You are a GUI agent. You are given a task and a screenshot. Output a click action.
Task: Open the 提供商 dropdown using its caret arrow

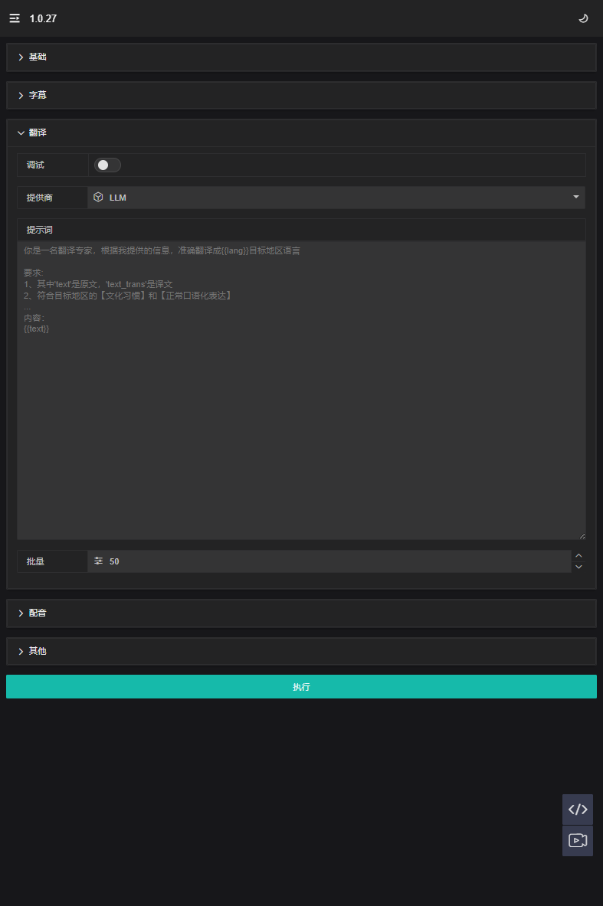coord(575,198)
